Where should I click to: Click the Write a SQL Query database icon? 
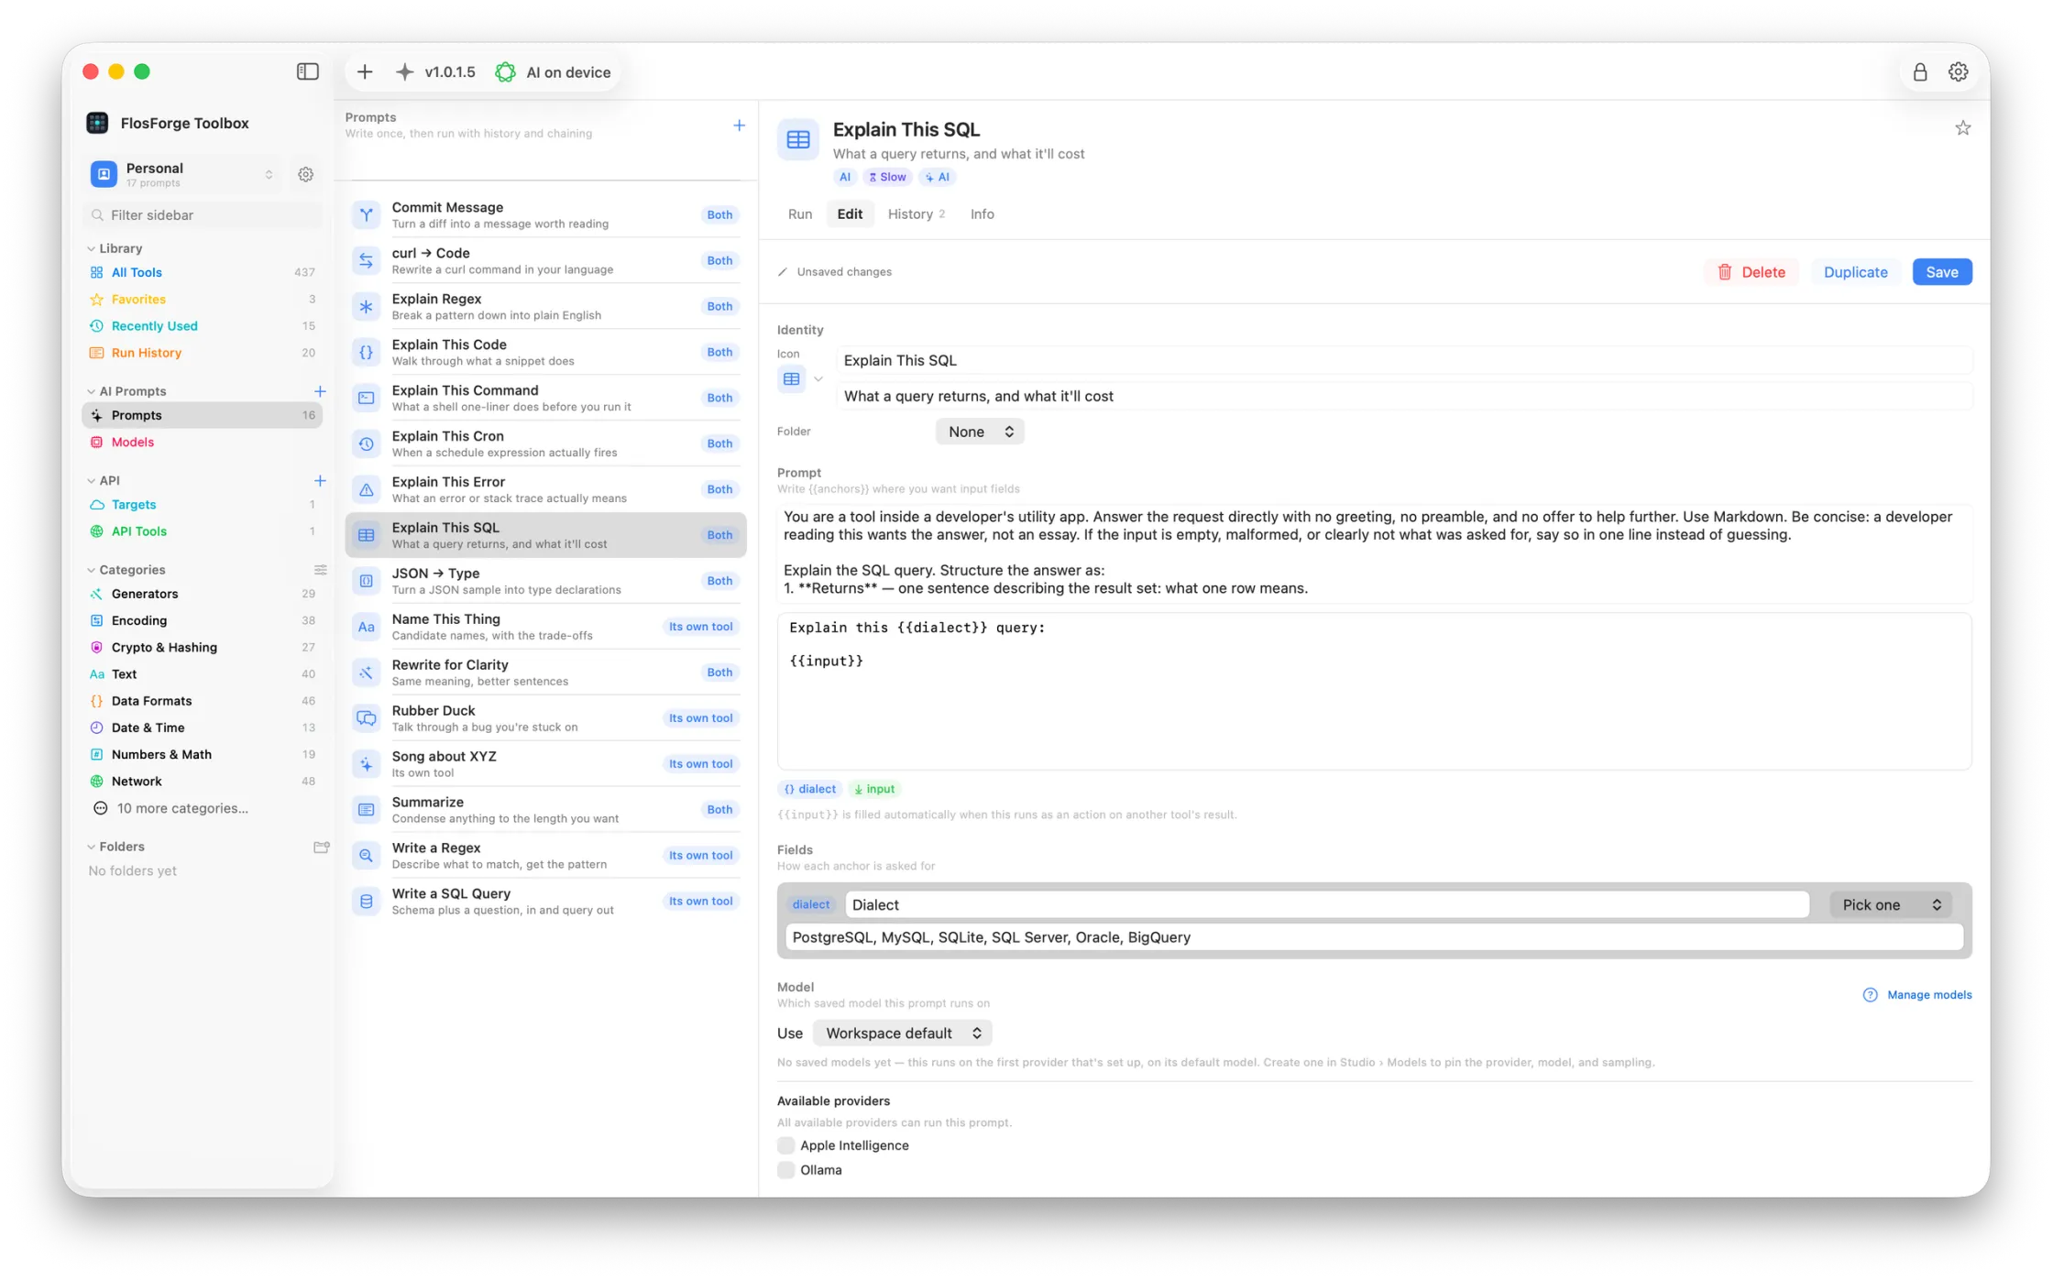coord(367,901)
